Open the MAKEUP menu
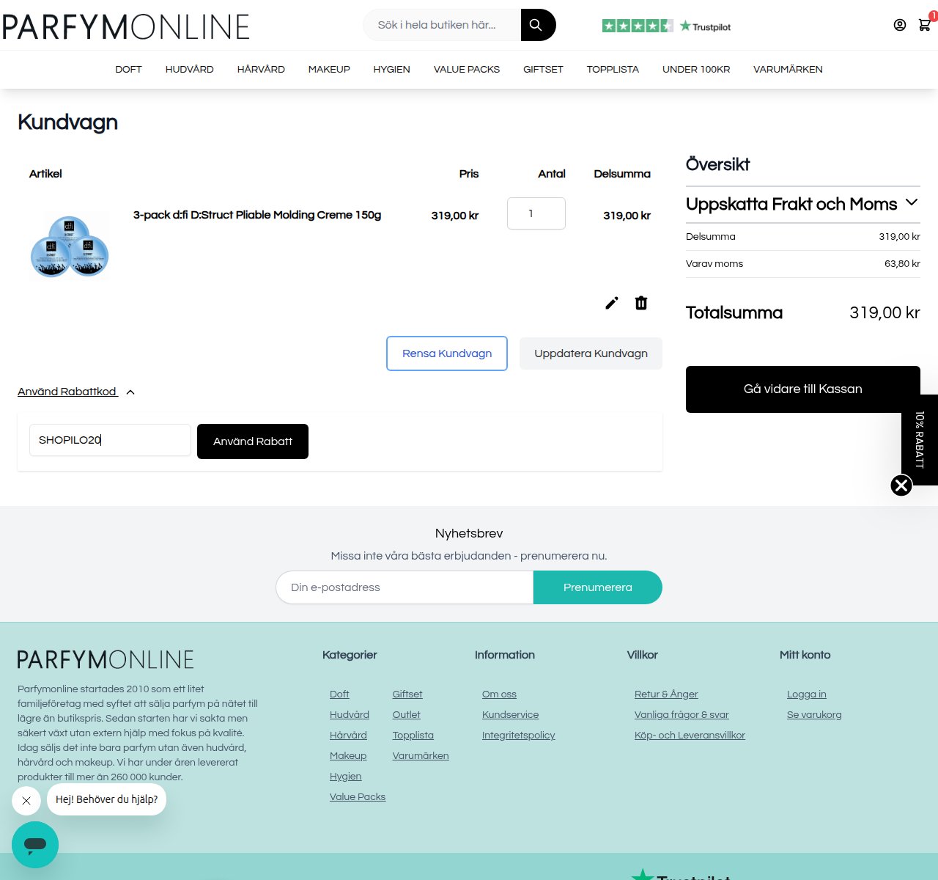Image resolution: width=938 pixels, height=880 pixels. (329, 70)
